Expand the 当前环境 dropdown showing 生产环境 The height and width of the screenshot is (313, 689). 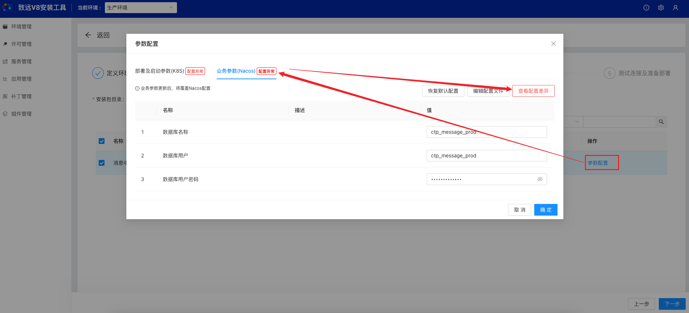(x=141, y=8)
